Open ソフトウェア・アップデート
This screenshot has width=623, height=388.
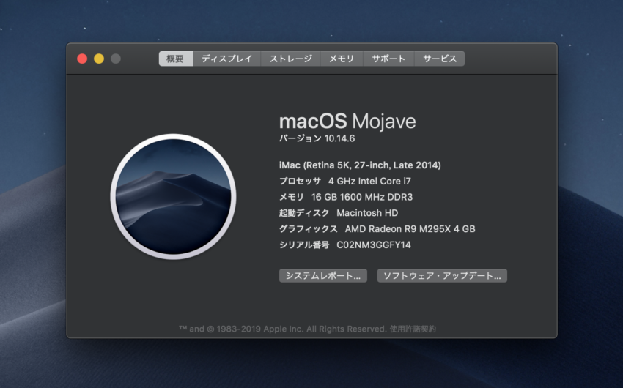(x=442, y=276)
